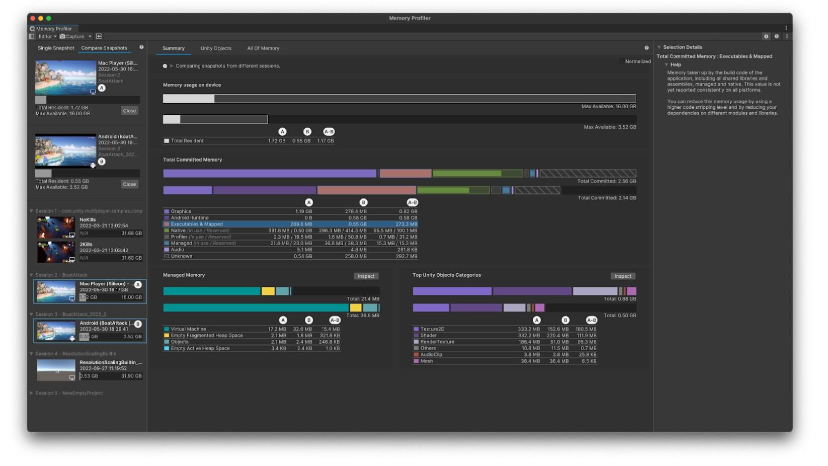The width and height of the screenshot is (828, 466).
Task: Switch to the Unity Objects tab
Action: coord(216,48)
